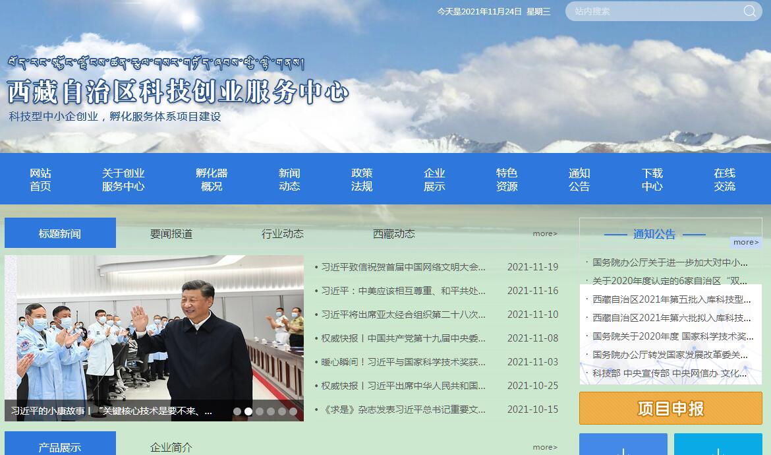Click the magnifier search icon
This screenshot has width=771, height=455.
pyautogui.click(x=750, y=11)
